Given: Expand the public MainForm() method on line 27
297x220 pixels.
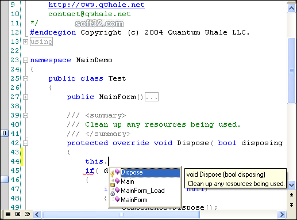Looking at the screenshot, I should click(x=25, y=97).
